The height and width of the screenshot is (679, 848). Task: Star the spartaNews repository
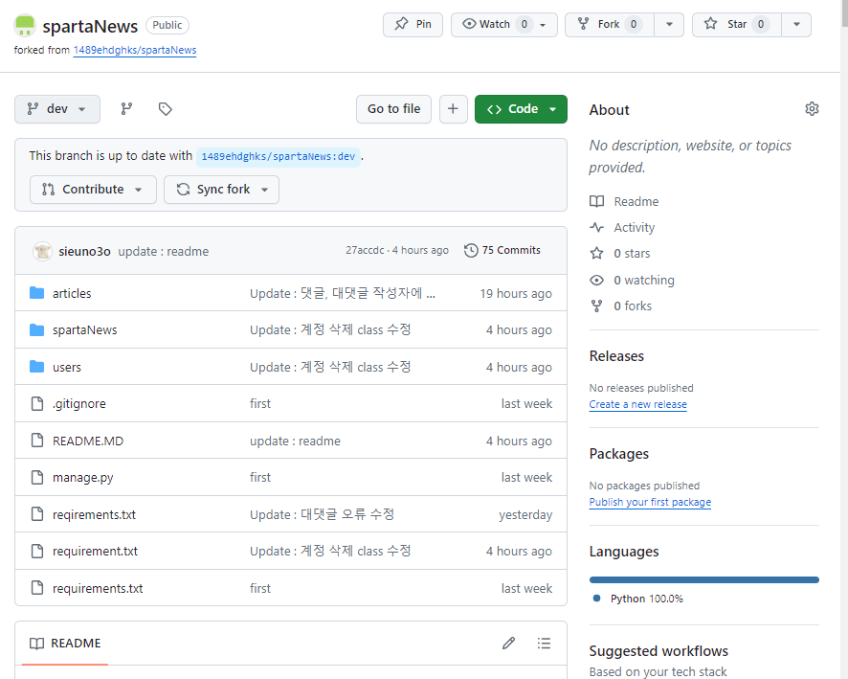coord(737,24)
